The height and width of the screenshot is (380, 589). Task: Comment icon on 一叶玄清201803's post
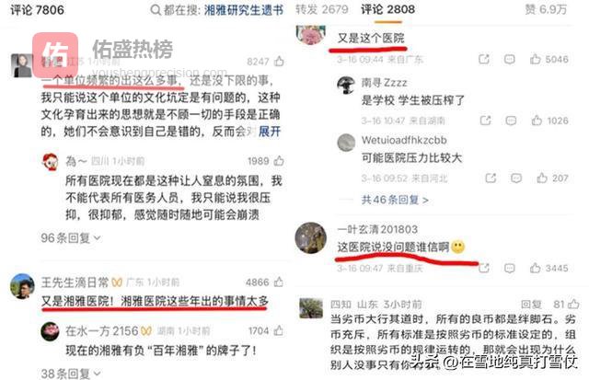point(509,268)
